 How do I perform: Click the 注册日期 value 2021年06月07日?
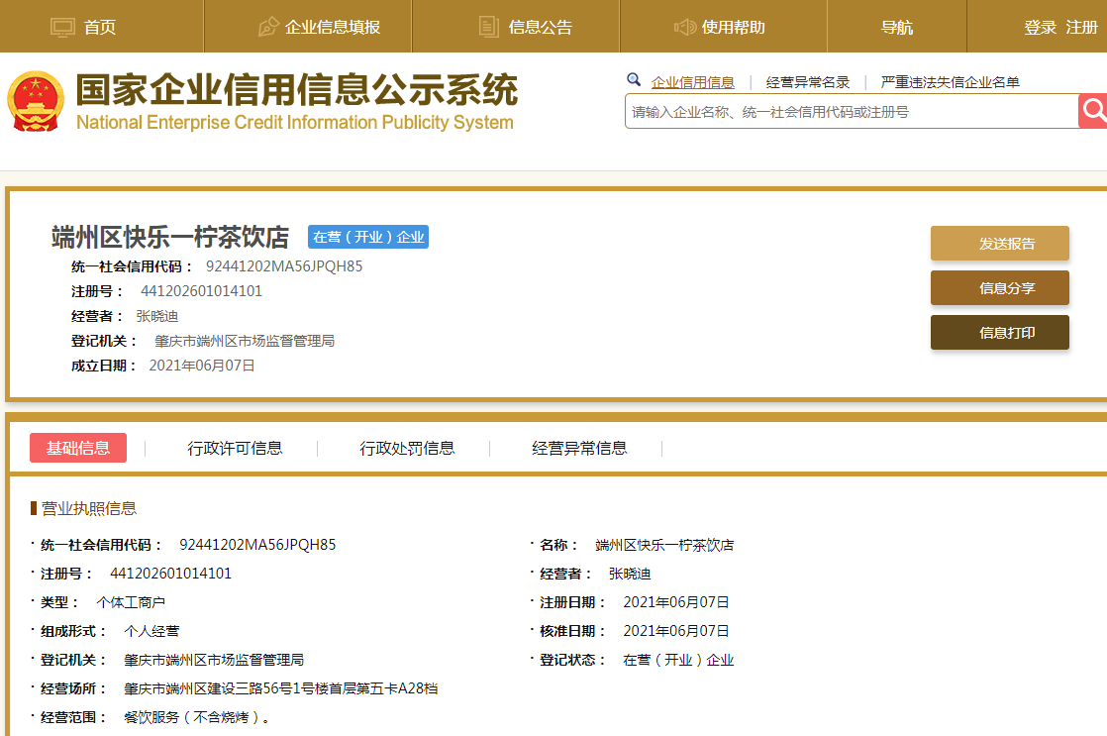pos(675,602)
